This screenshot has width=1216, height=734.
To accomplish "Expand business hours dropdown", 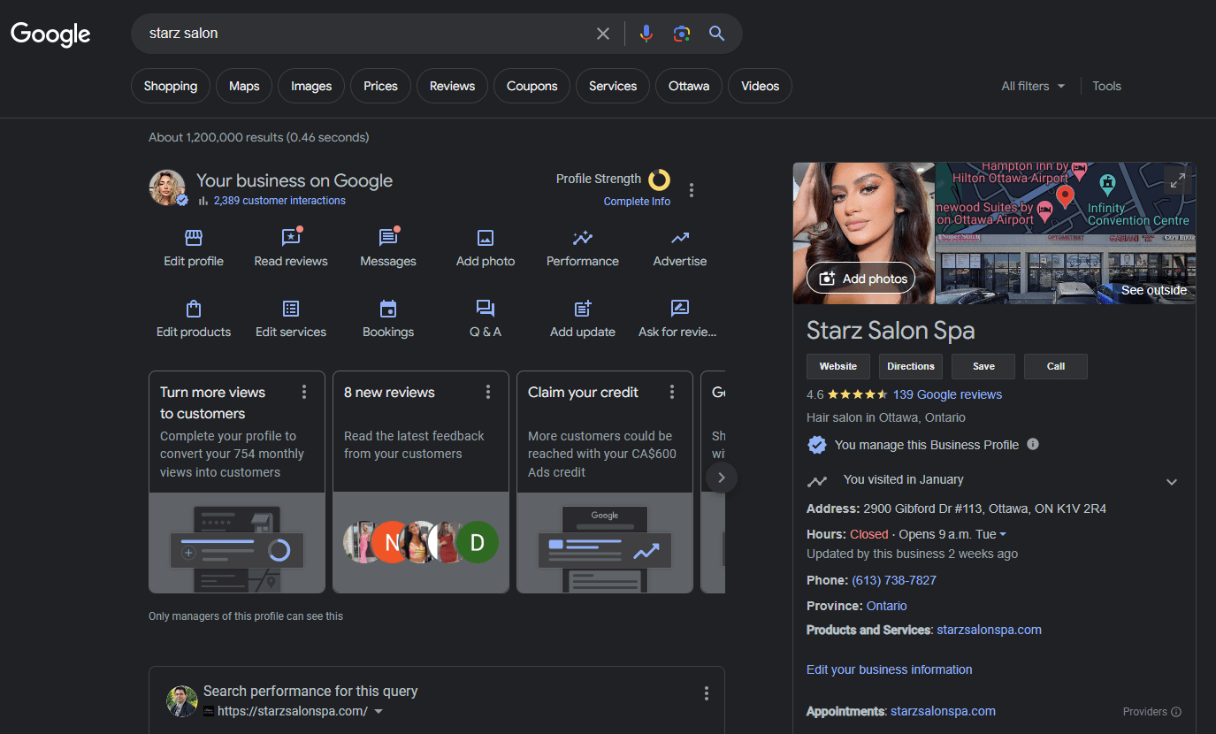I will coord(1003,535).
